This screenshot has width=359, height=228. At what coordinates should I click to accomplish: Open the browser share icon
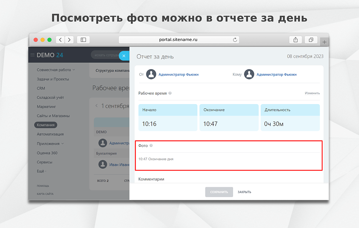coord(296,40)
